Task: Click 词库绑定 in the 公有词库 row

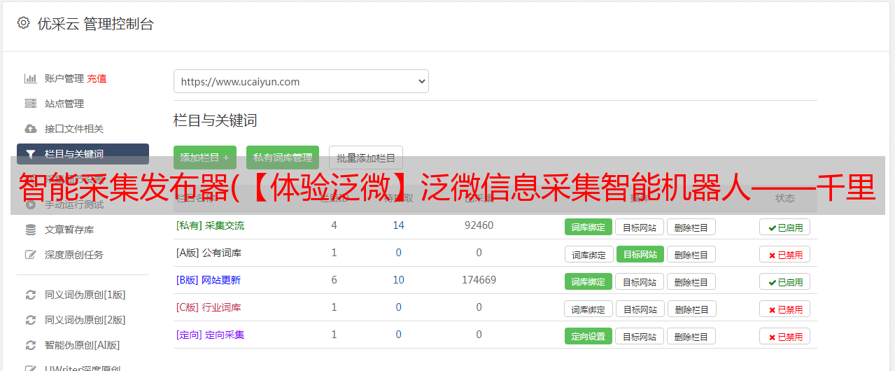Action: [x=589, y=254]
